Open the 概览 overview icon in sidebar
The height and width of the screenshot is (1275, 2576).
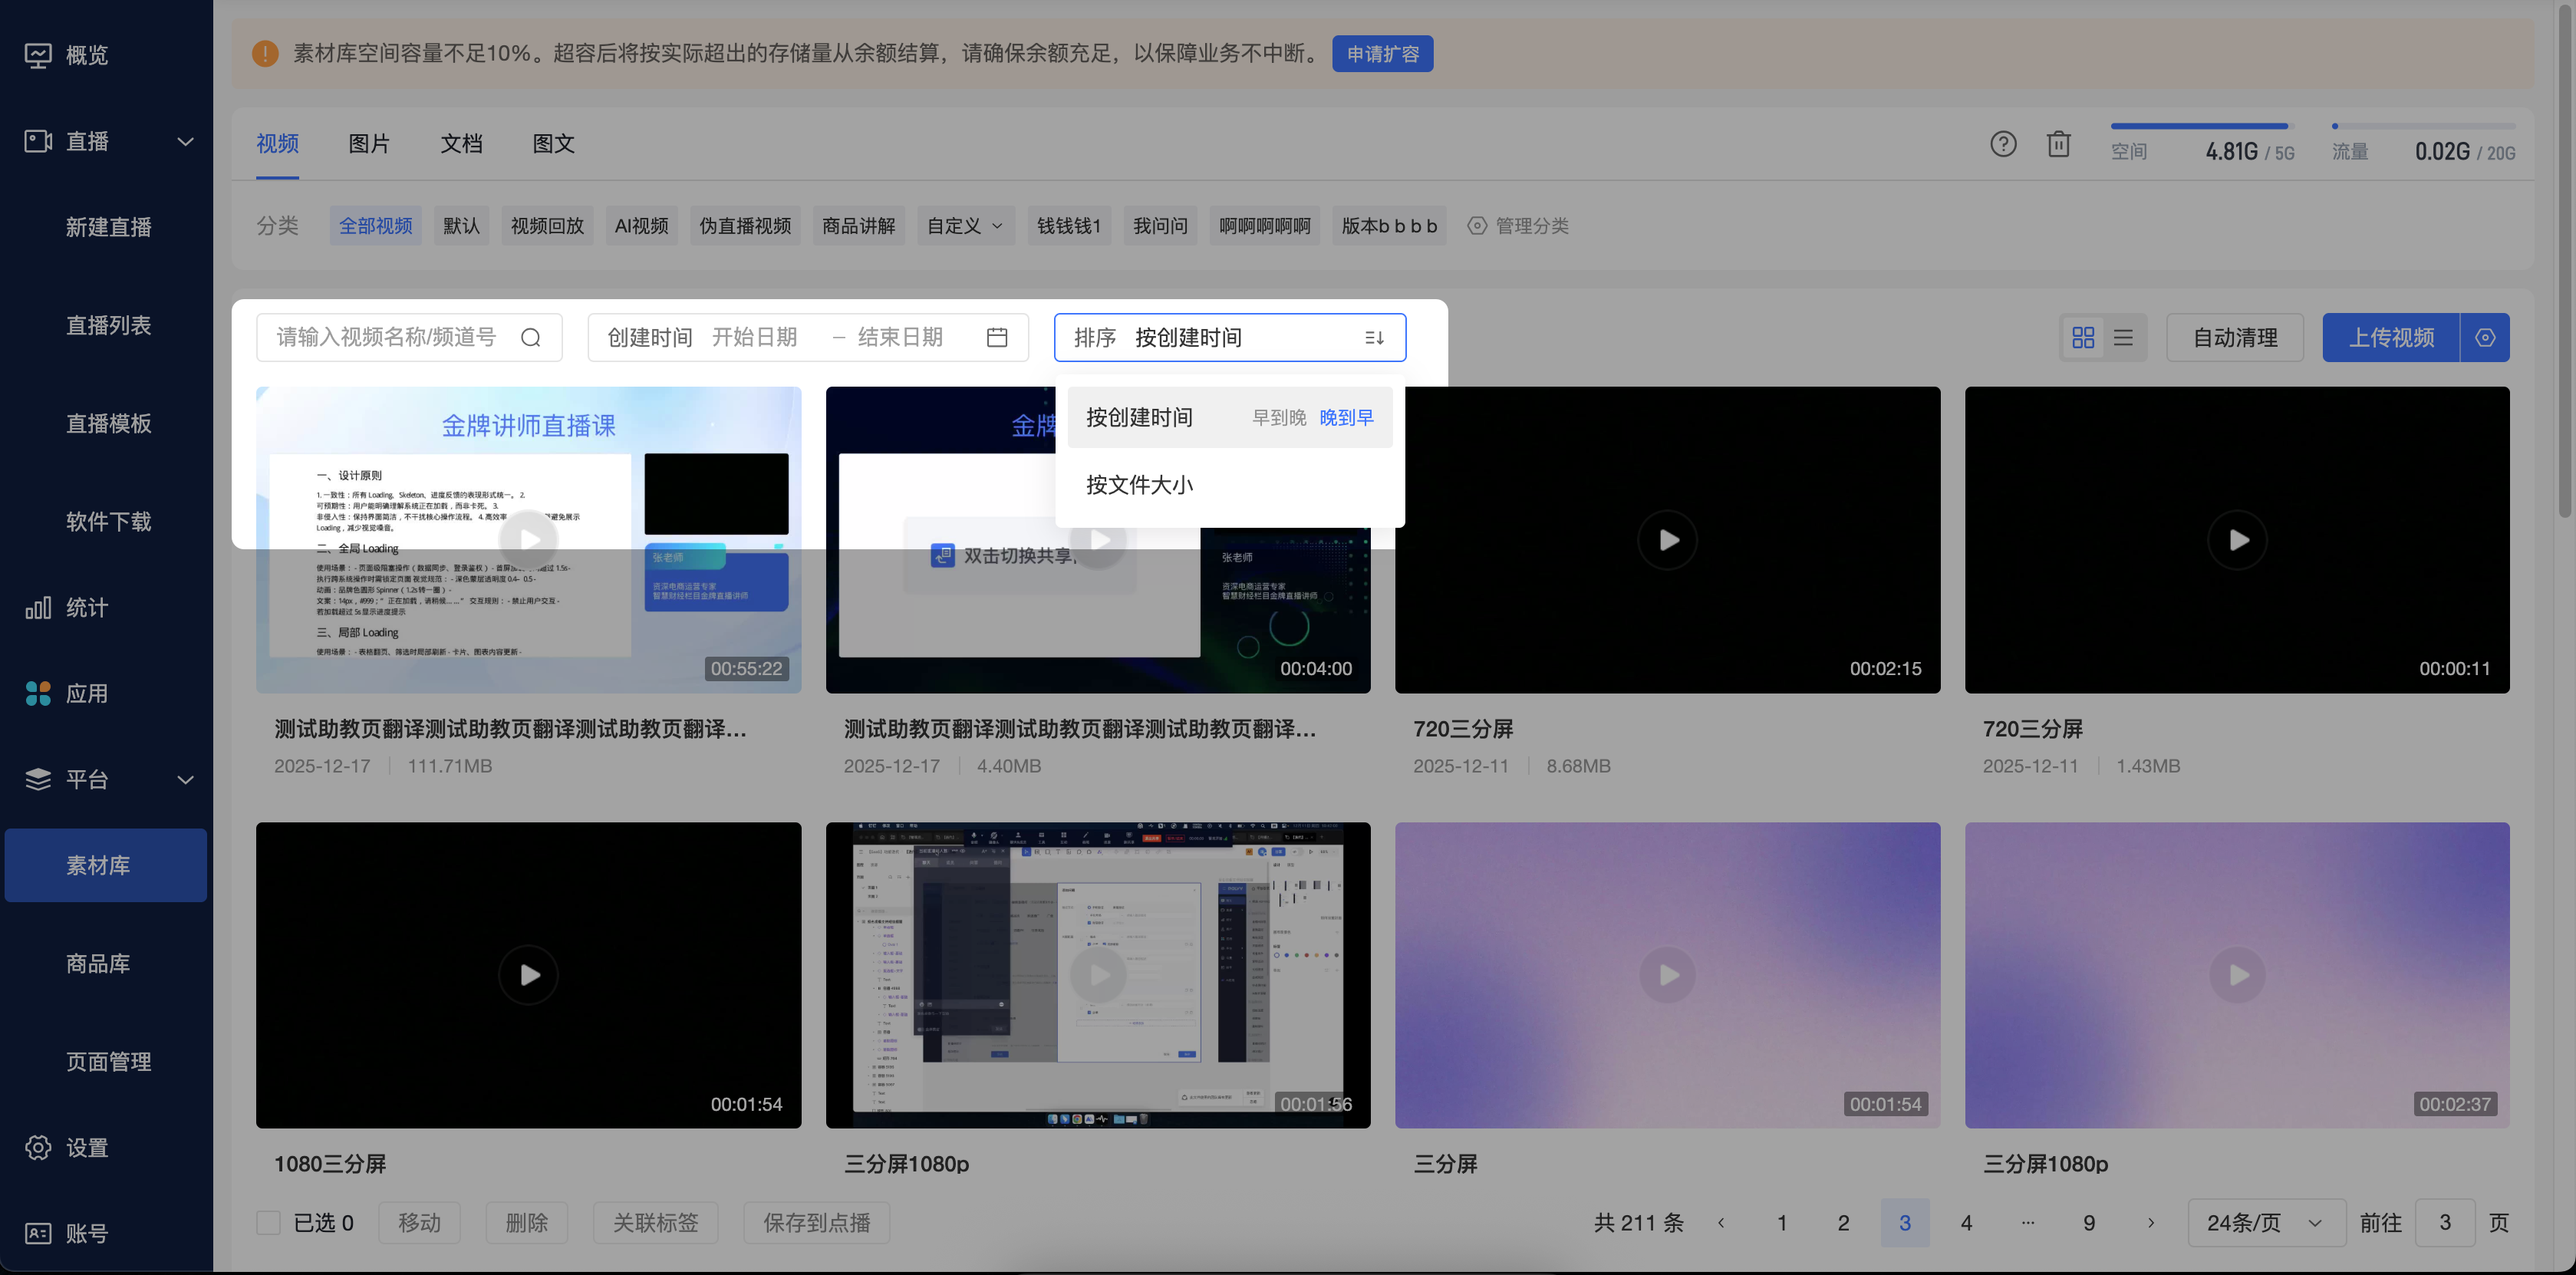tap(38, 55)
